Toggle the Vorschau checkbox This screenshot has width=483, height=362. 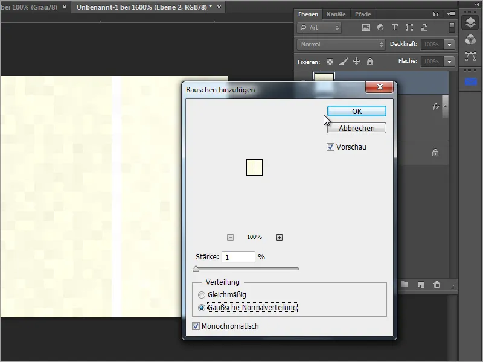[330, 147]
